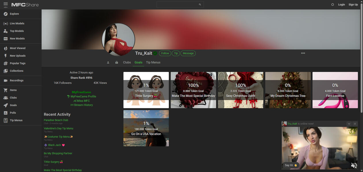Open the Recordings camera icon
This screenshot has width=363, height=172.
[x=5, y=81]
